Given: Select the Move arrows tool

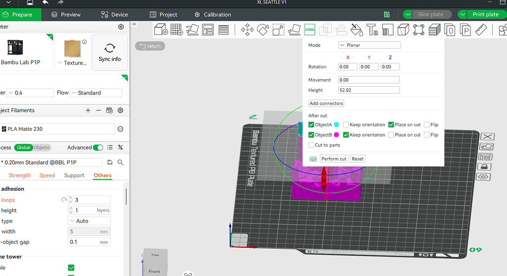Looking at the screenshot, I should pos(248,30).
